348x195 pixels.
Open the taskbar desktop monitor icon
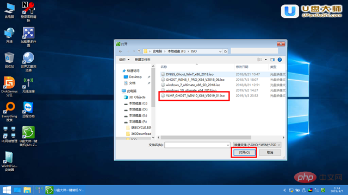click(17, 190)
